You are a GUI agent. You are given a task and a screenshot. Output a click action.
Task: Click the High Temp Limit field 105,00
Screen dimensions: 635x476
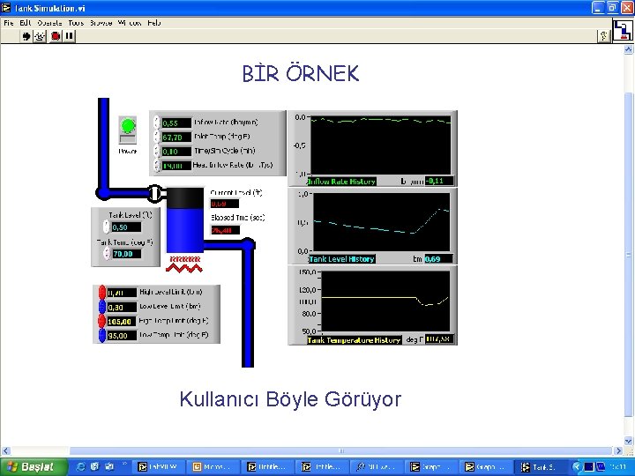coord(122,322)
